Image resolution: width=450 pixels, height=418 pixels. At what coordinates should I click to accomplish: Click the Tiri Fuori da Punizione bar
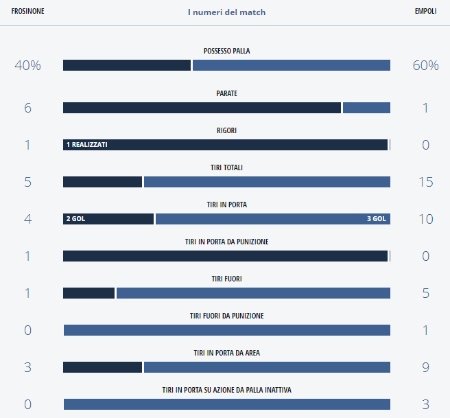226,330
